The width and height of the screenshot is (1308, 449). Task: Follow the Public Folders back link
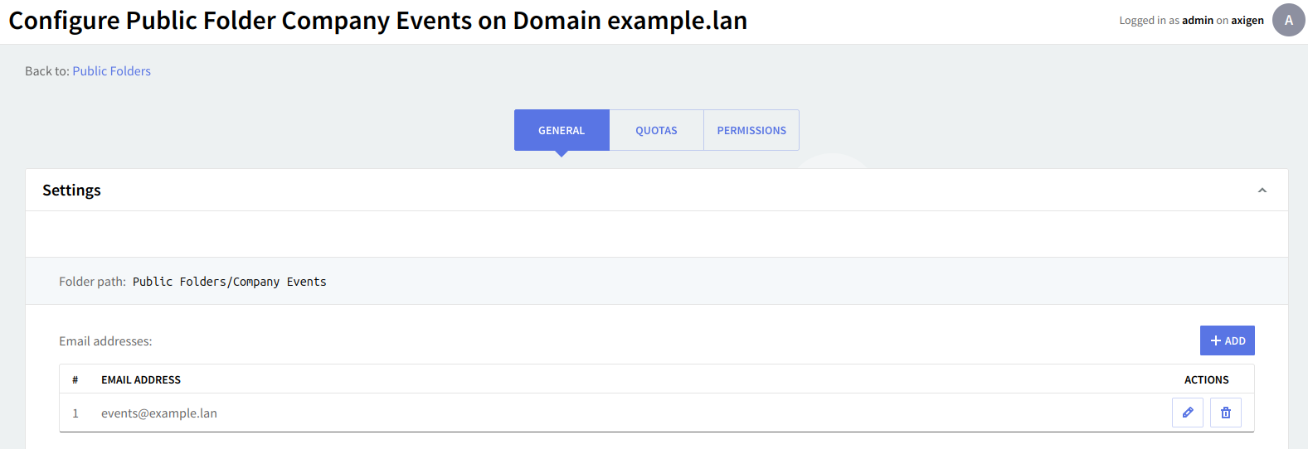coord(111,71)
